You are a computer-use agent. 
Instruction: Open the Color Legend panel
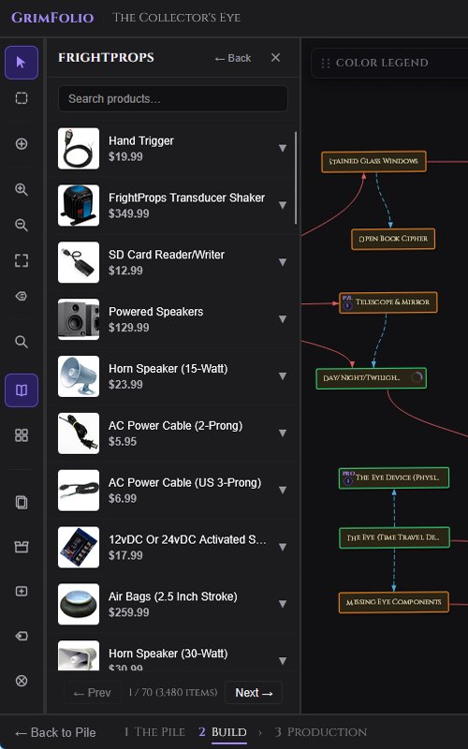tap(389, 63)
